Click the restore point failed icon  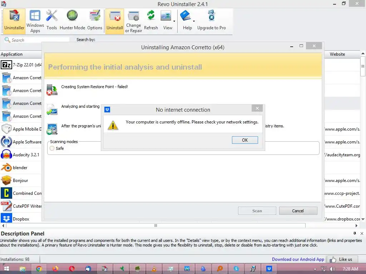pyautogui.click(x=52, y=90)
